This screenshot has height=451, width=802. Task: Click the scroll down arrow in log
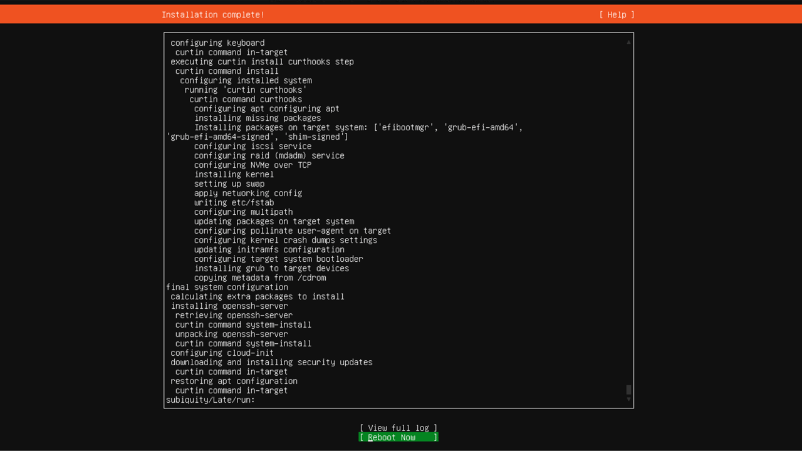tap(628, 399)
